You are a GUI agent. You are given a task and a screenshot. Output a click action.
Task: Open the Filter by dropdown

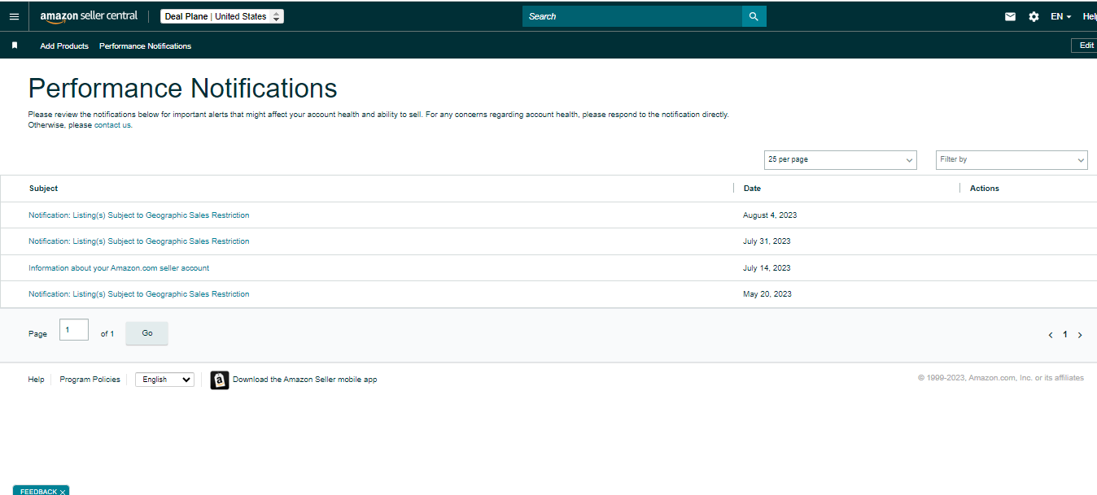pos(1012,160)
